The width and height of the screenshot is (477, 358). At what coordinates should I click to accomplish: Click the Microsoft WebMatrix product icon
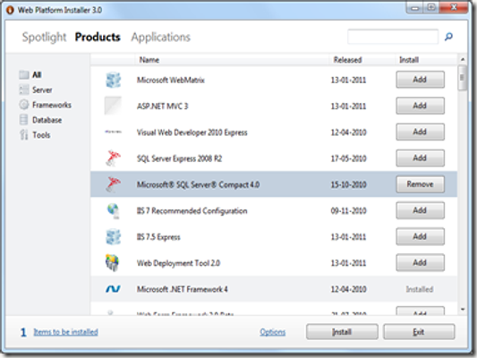pos(113,80)
